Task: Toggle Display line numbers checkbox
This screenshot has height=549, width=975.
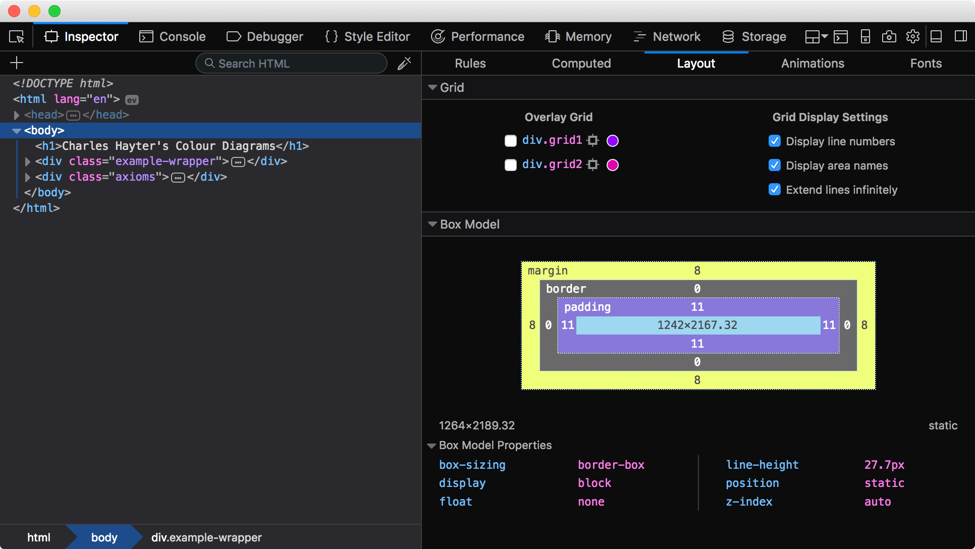Action: [774, 141]
